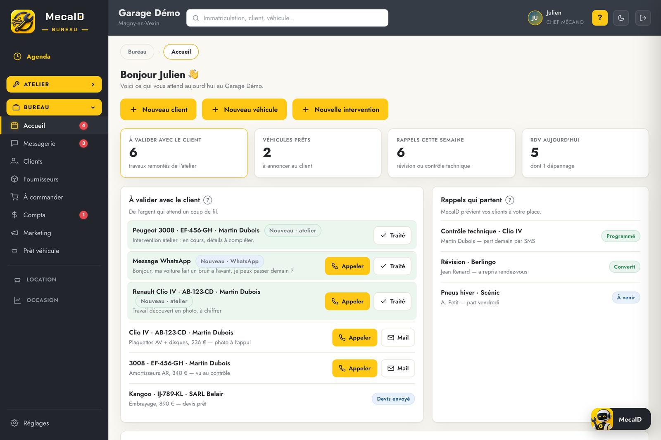Collapse the BUREAU sidebar section
The height and width of the screenshot is (440, 661).
(x=54, y=107)
